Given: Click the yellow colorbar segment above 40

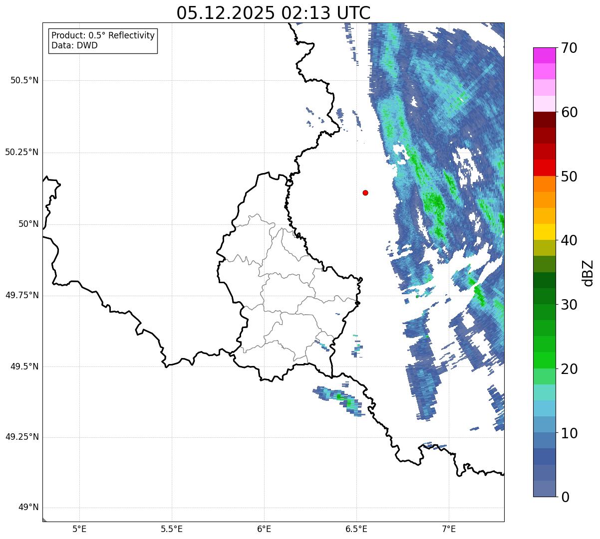Looking at the screenshot, I should [545, 232].
